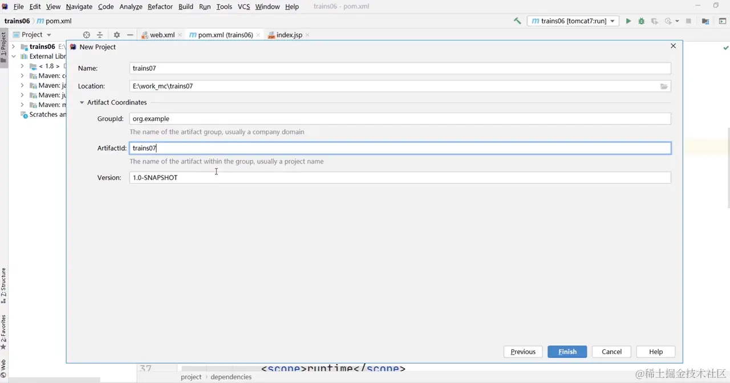Open the trains06 [tomcat7:run] configuration dropdown

(573, 21)
